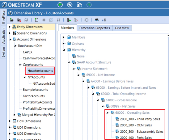This screenshot has height=140, width=169.
Task: Select the HoustonAccounts dimension
Action: click(x=40, y=71)
